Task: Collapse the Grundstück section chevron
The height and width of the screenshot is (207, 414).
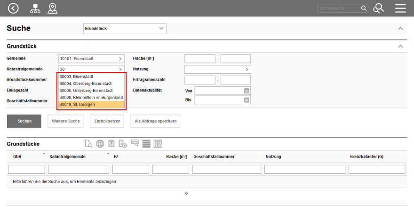Action: 400,46
